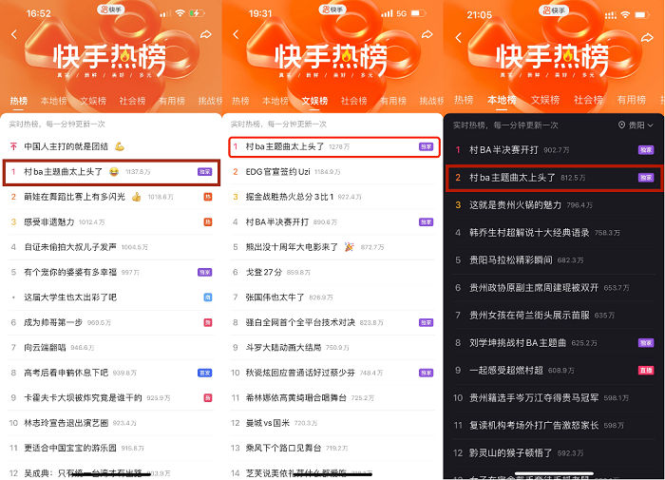Tap the 独家 badge beside 刘学坤挑战村BA主题曲
This screenshot has height=480, width=665.
click(645, 342)
